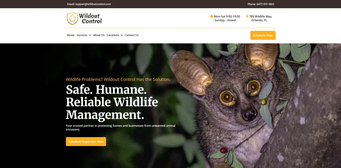
Task: Click the Safe. Humane. Reliable headline
Action: [112, 102]
